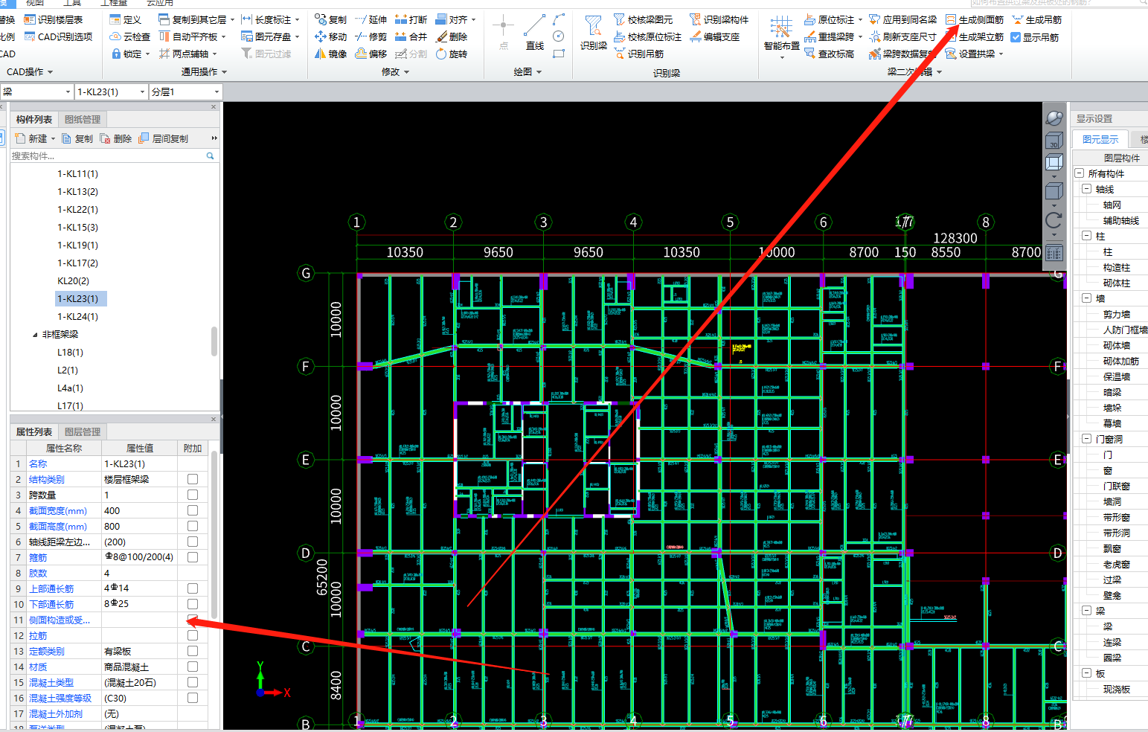Click the 图元存盘 icon
The height and width of the screenshot is (732, 1148).
247,36
